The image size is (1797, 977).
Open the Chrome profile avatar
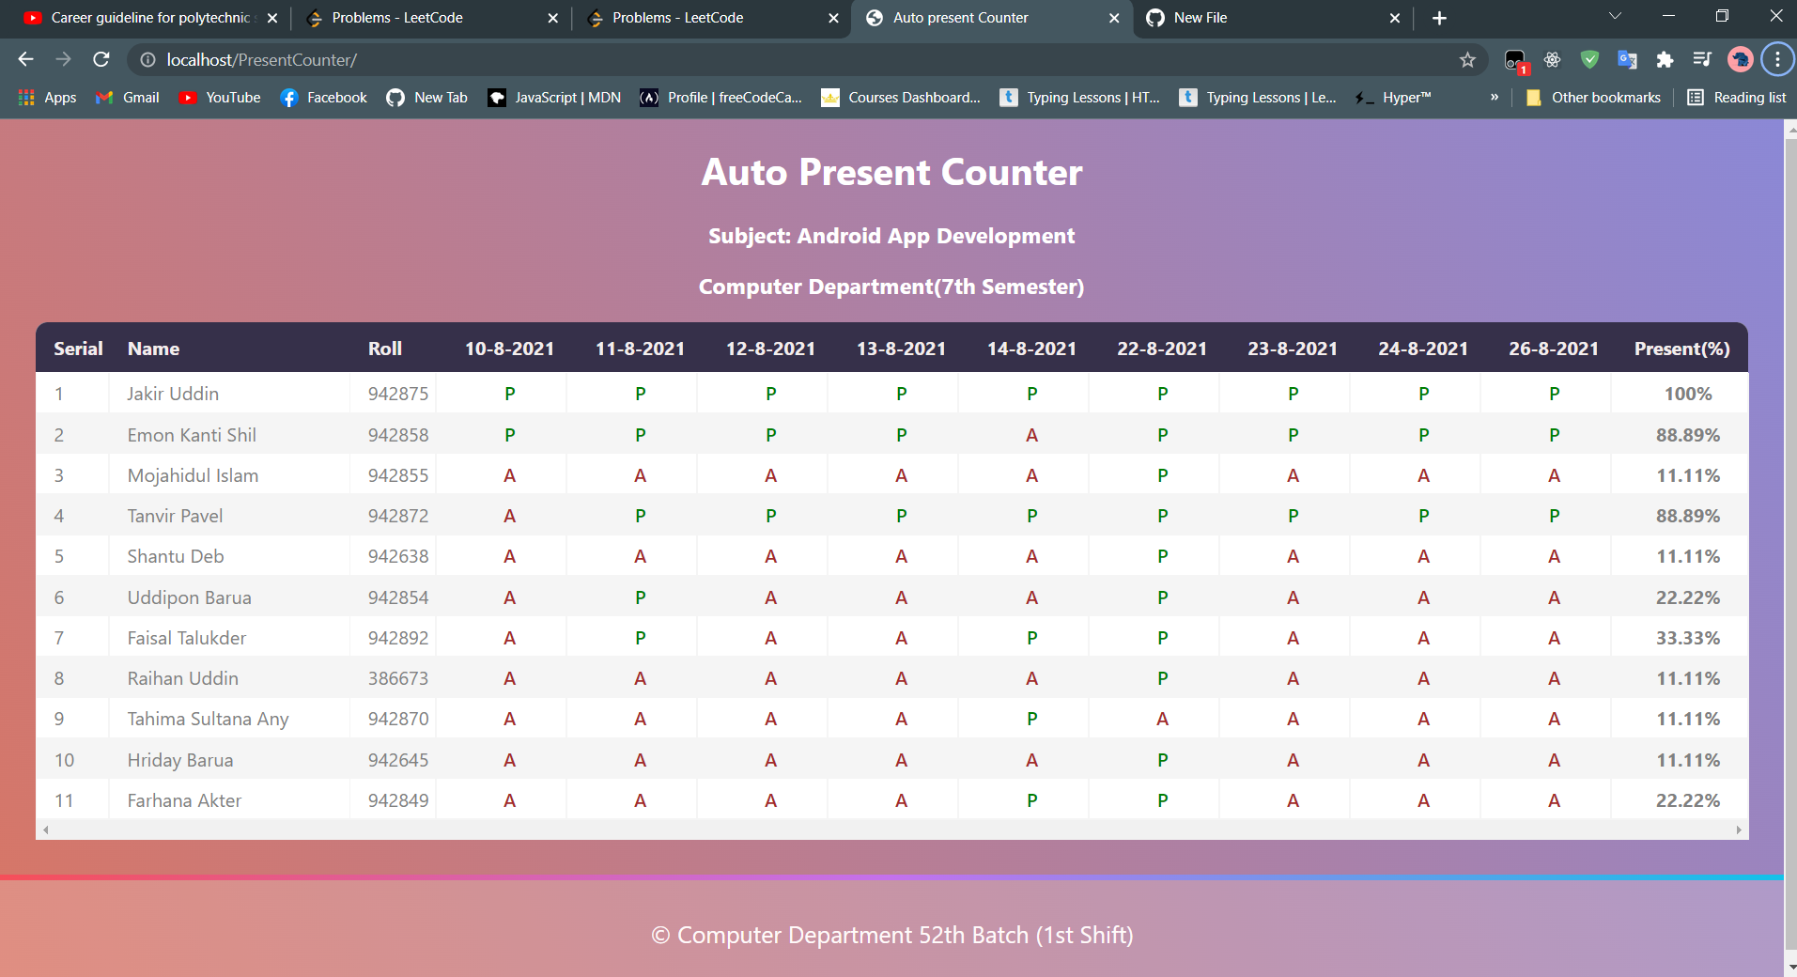(x=1740, y=60)
